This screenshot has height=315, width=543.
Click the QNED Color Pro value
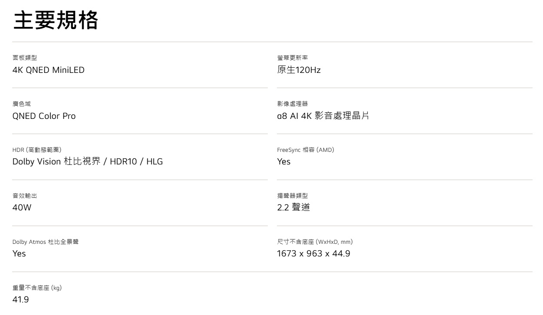tap(44, 116)
